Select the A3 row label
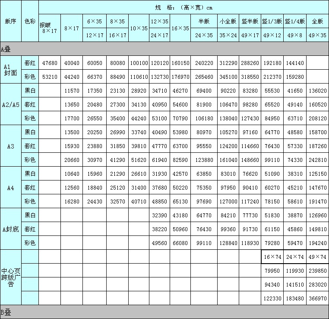The height and width of the screenshot is (319, 329). point(10,146)
